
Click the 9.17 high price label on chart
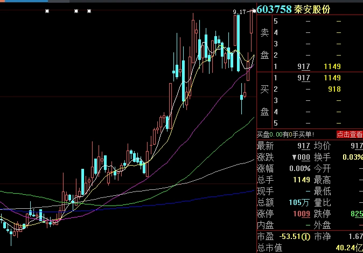tap(240, 11)
